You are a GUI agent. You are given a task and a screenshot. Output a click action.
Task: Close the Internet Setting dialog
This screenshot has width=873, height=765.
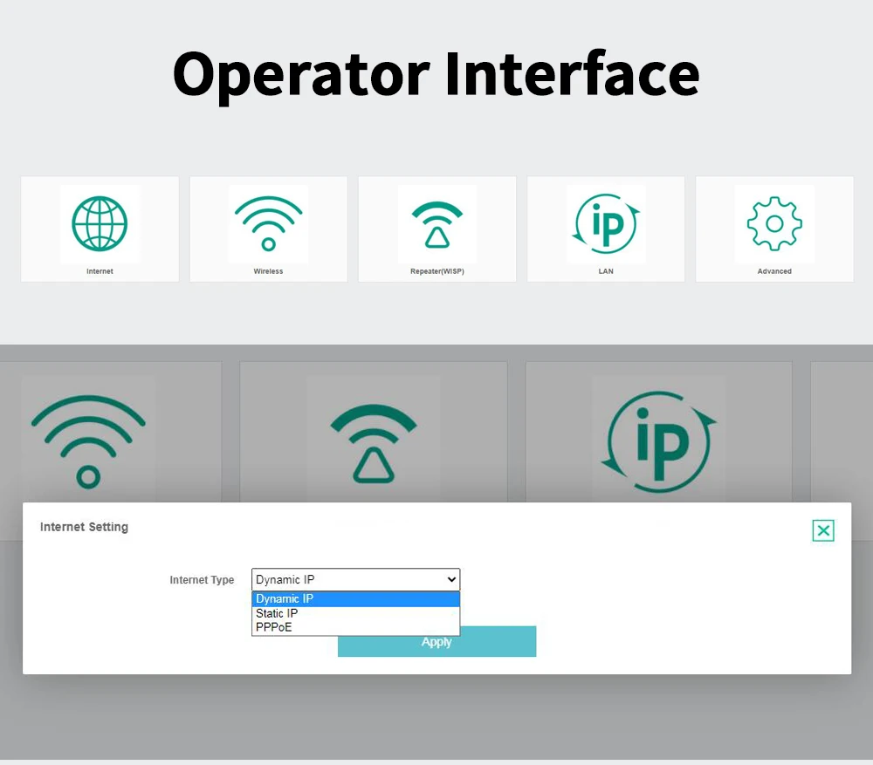[x=823, y=530]
